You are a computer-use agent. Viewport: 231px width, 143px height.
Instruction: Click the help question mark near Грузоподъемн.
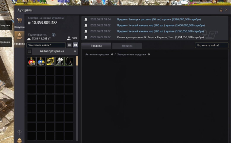pos(54,35)
